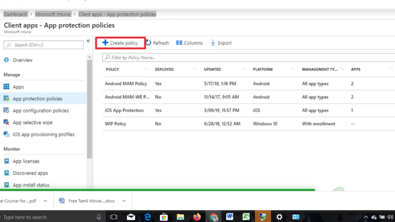Image resolution: width=395 pixels, height=222 pixels.
Task: Open App licenses under Monitor
Action: coord(26,161)
